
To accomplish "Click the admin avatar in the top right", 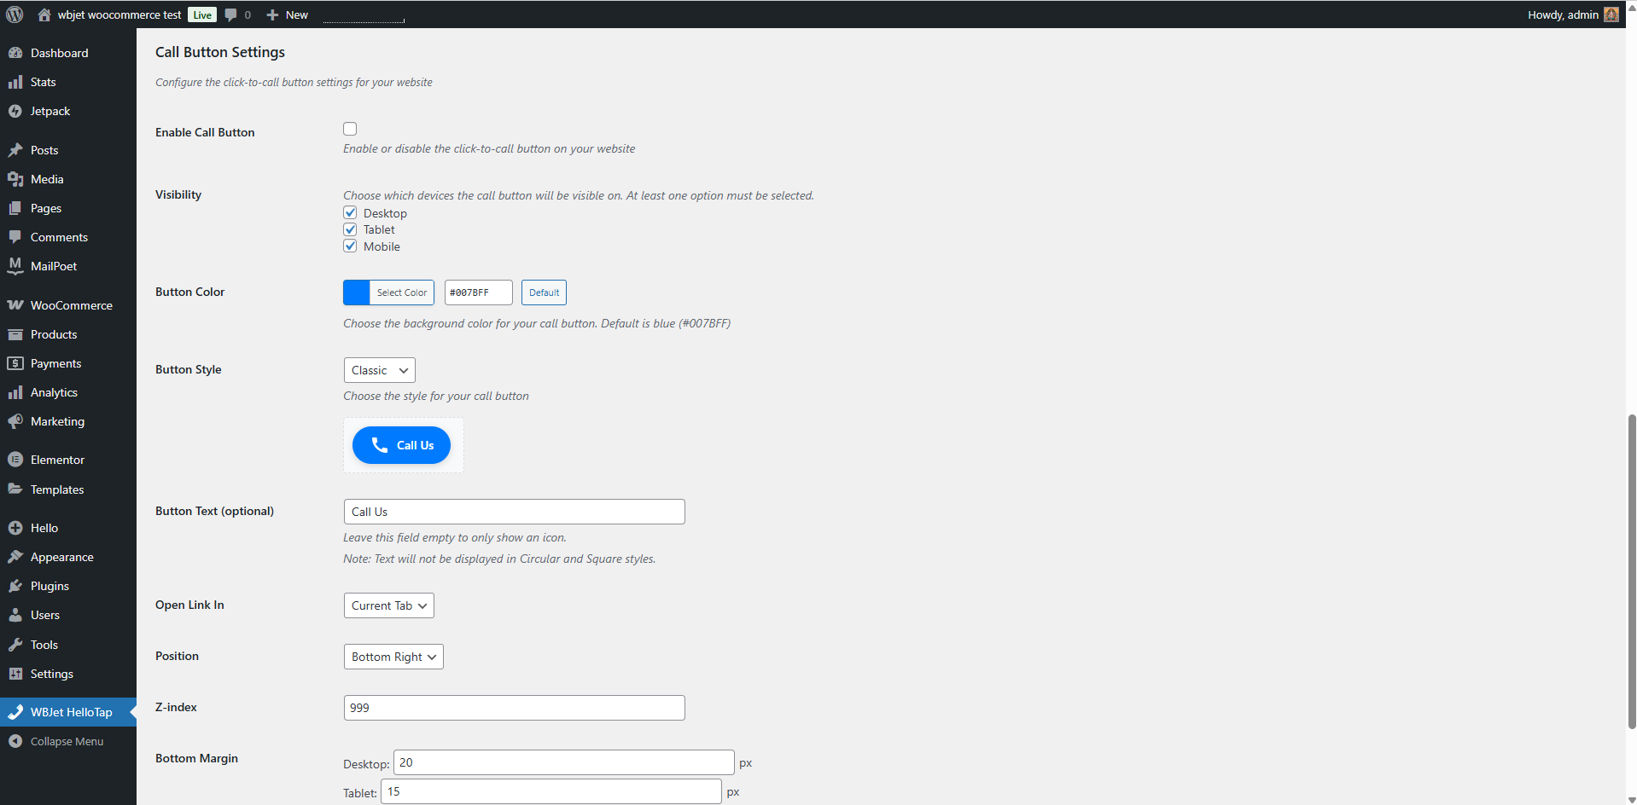I will coord(1610,14).
